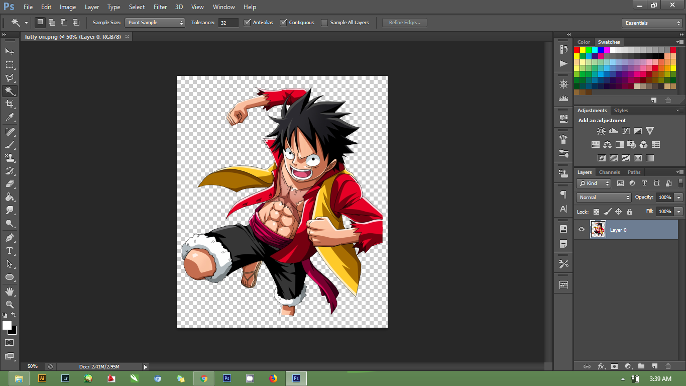The image size is (686, 386).
Task: Open the Opacity slider arrow
Action: point(679,198)
